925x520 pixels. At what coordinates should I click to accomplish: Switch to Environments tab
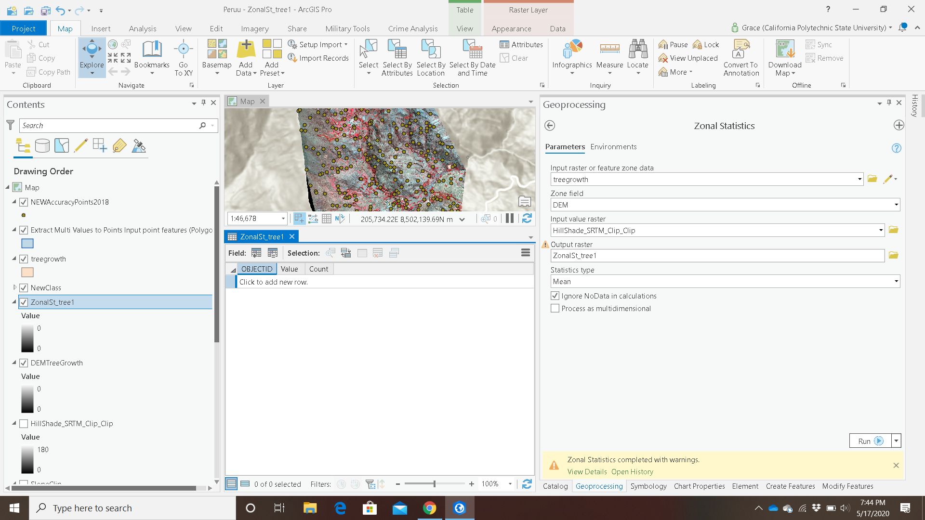pyautogui.click(x=613, y=147)
